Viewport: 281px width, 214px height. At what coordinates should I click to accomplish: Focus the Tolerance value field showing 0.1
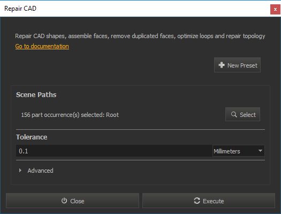pos(114,151)
